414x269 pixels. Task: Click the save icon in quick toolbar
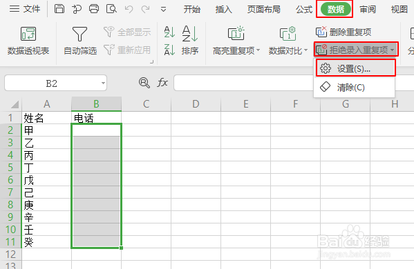59,9
